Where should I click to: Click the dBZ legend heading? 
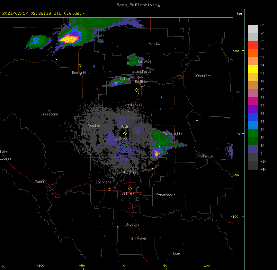click(x=260, y=17)
